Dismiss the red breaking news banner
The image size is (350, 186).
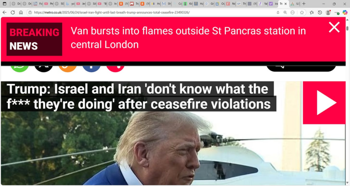[334, 27]
